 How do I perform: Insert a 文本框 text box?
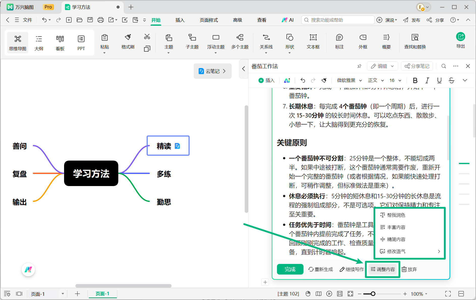pyautogui.click(x=313, y=42)
